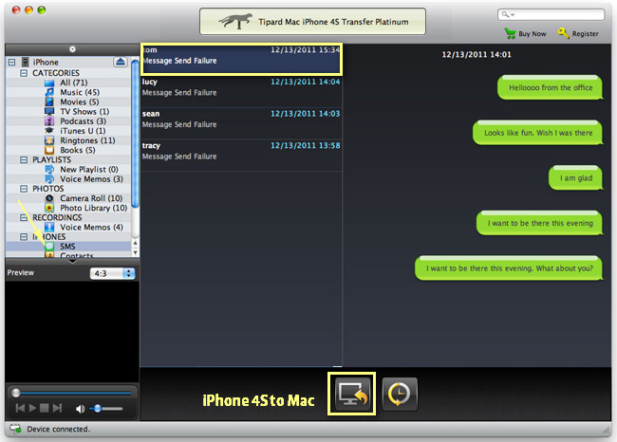Click the Music note icon
Screen dimensions: 617x442
(49, 92)
